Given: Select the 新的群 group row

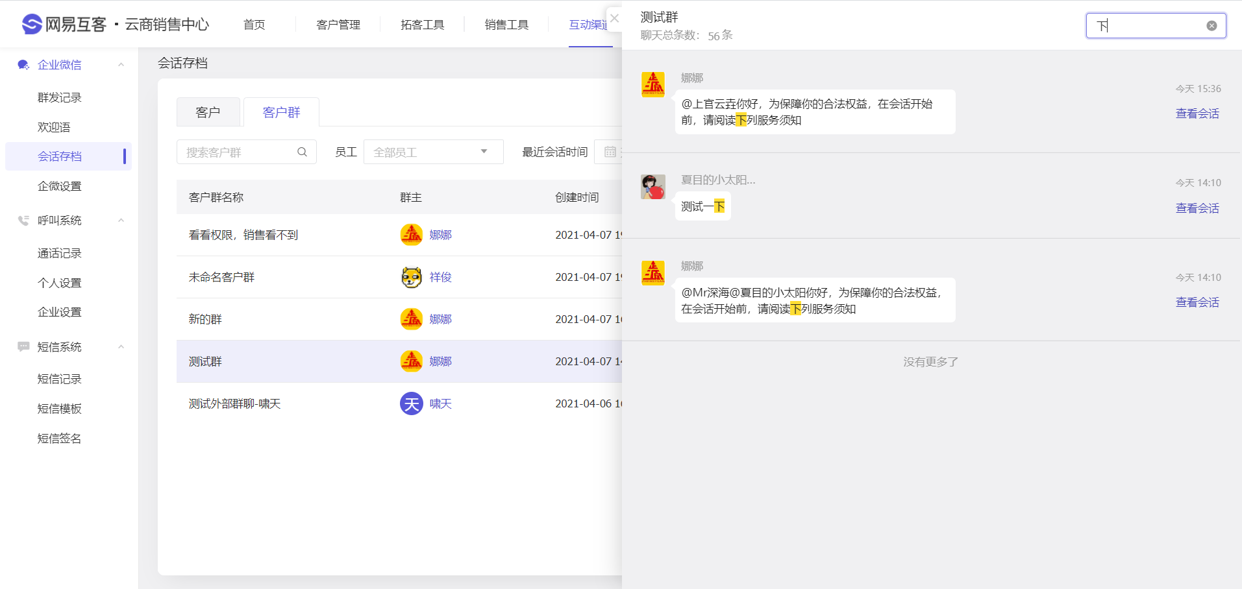Looking at the screenshot, I should coord(399,319).
